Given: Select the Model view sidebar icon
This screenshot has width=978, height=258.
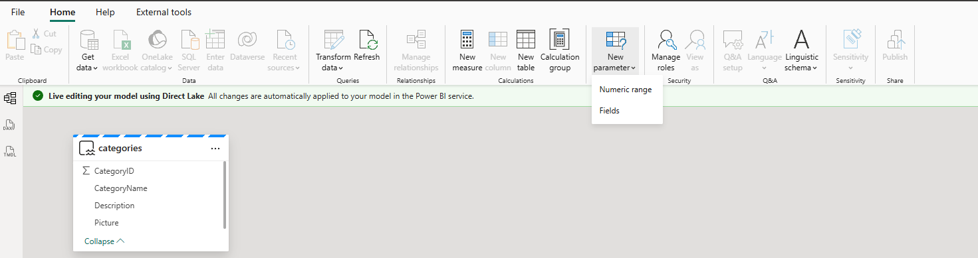Looking at the screenshot, I should pyautogui.click(x=10, y=98).
